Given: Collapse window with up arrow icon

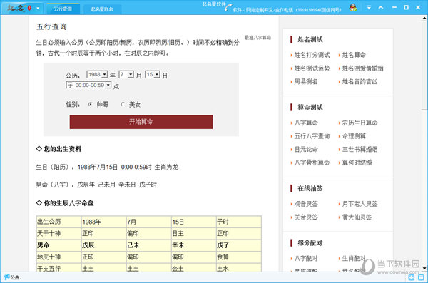Looking at the screenshot, I should [x=381, y=8].
